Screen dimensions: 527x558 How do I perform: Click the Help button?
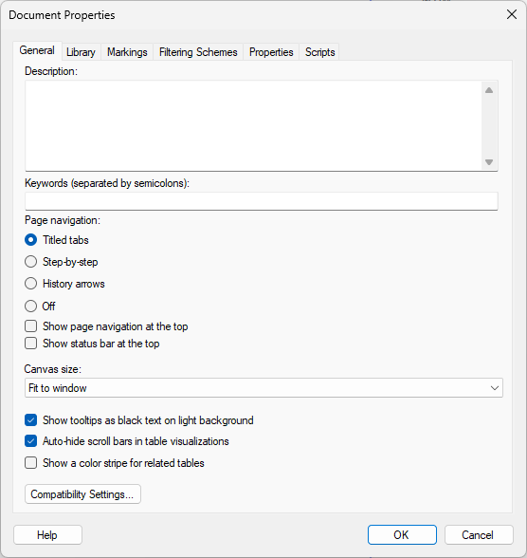point(47,535)
